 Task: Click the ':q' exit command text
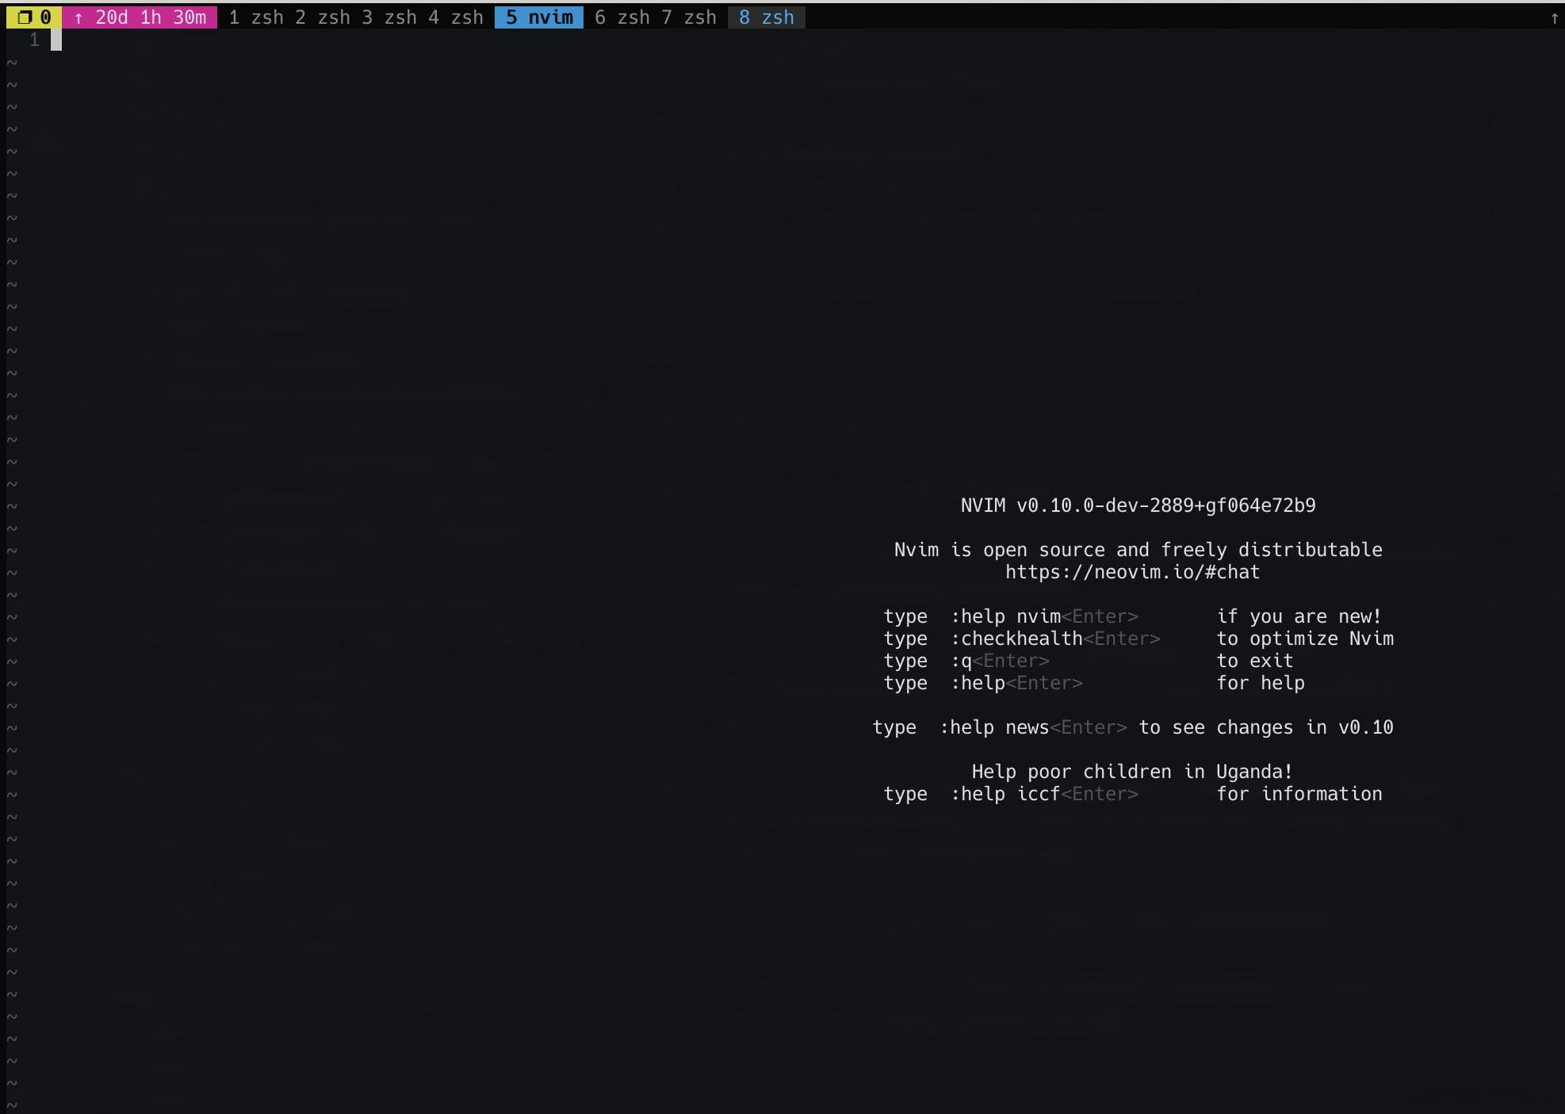(961, 661)
